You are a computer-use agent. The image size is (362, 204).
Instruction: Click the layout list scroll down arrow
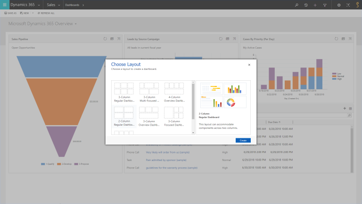click(x=193, y=133)
